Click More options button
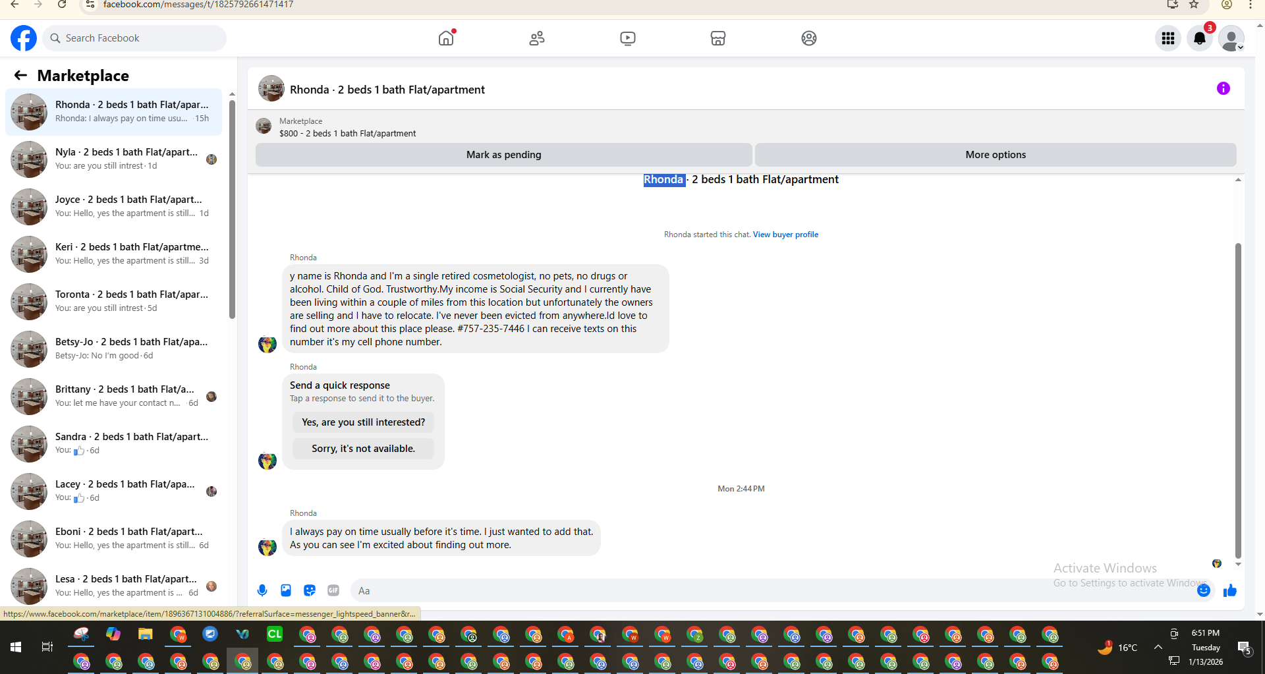This screenshot has height=674, width=1265. (996, 155)
